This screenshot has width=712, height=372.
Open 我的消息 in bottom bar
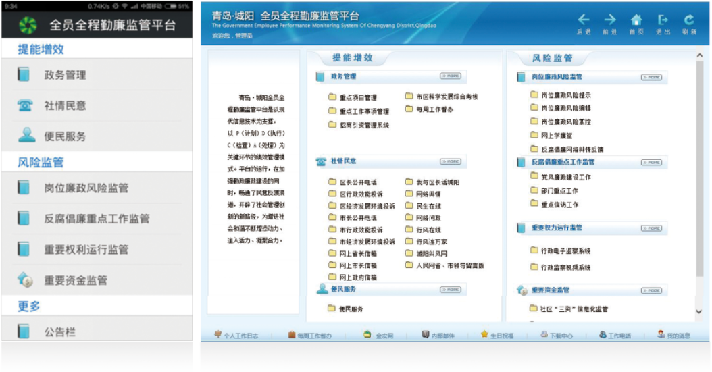(x=674, y=336)
